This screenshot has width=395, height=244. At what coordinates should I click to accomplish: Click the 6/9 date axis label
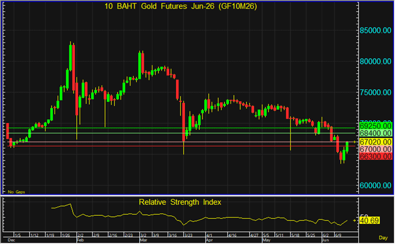[x=338, y=235]
